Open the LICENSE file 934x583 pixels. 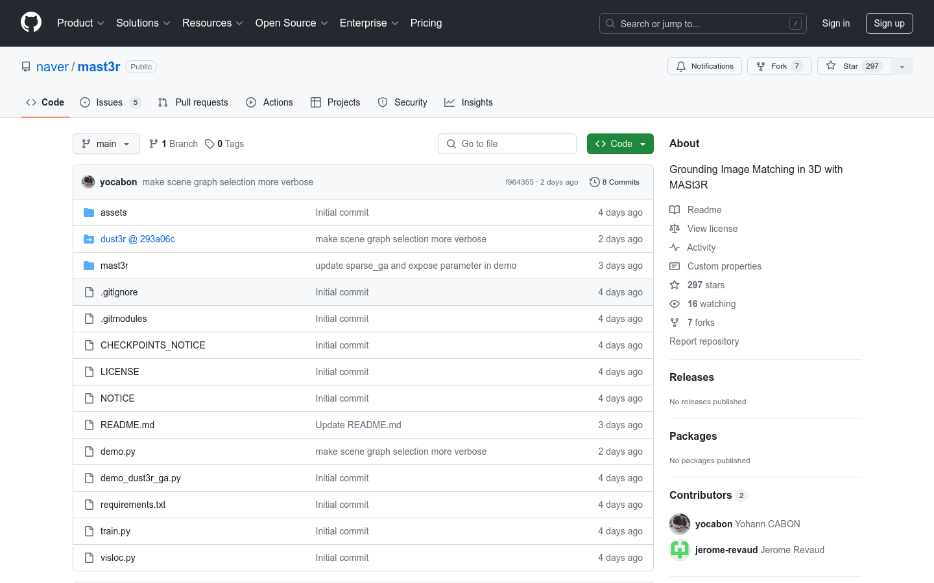[x=120, y=372]
